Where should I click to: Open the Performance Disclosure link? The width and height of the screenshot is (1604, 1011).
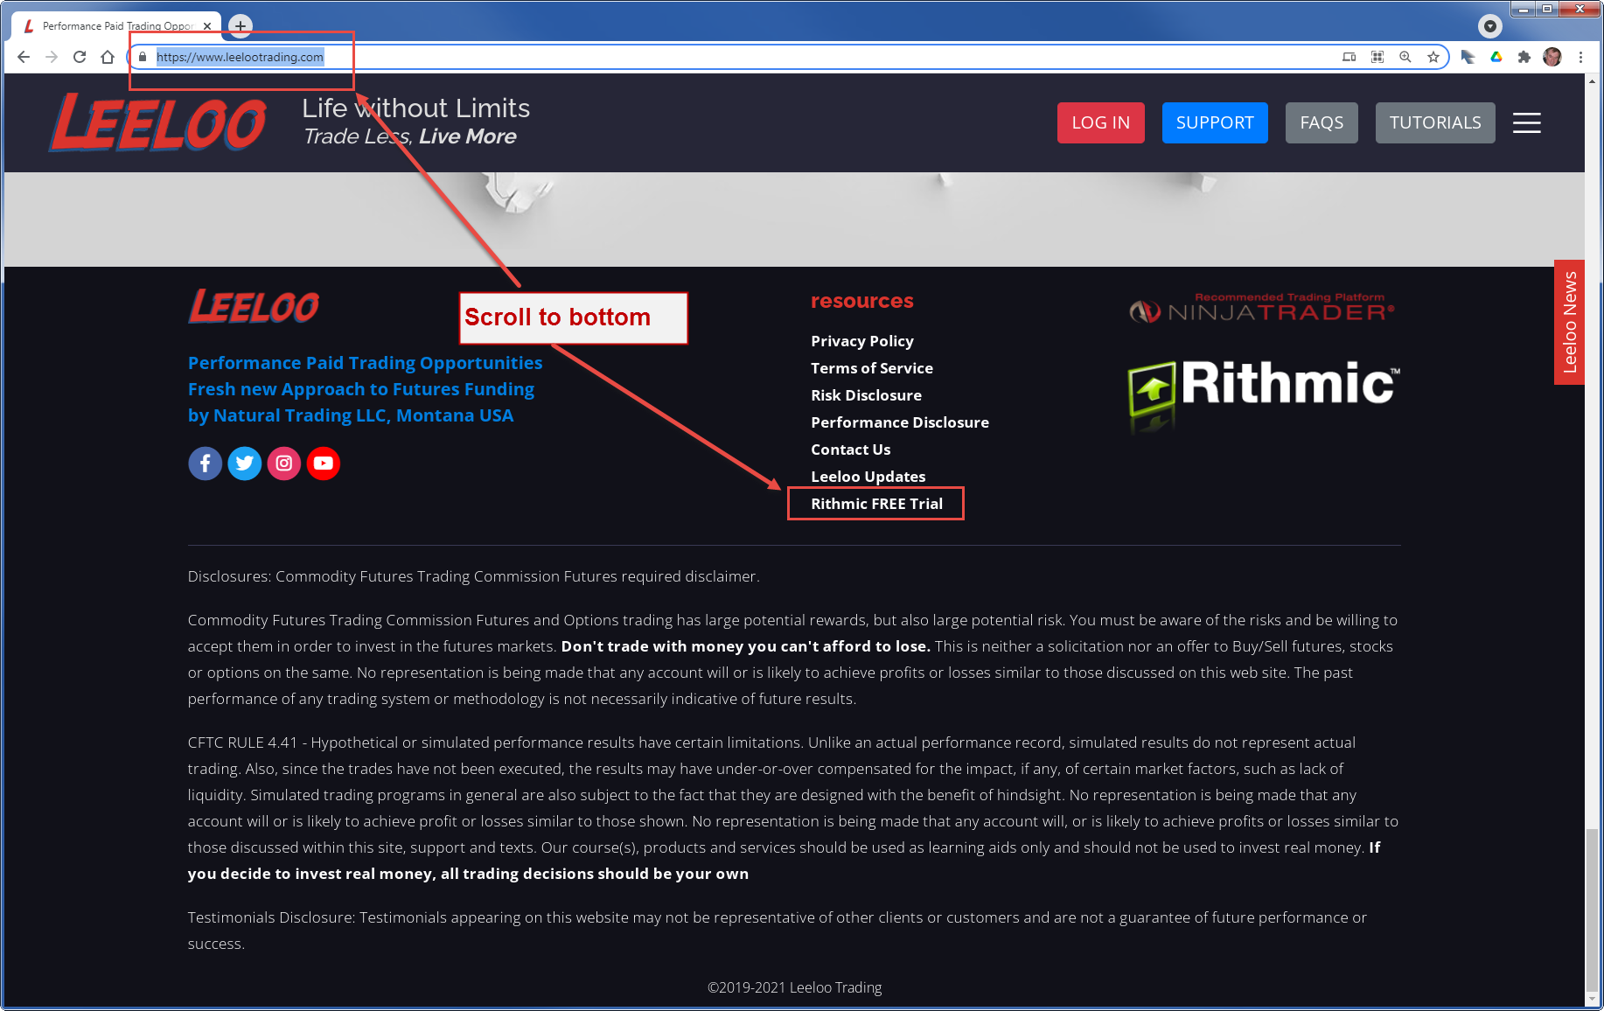(900, 422)
